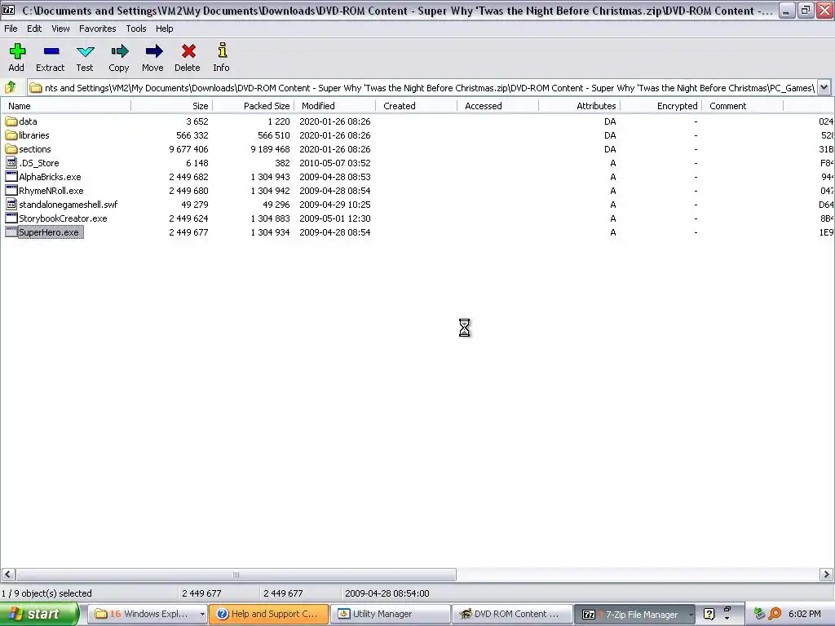The width and height of the screenshot is (835, 626).
Task: Open the Windows start button
Action: 39,614
